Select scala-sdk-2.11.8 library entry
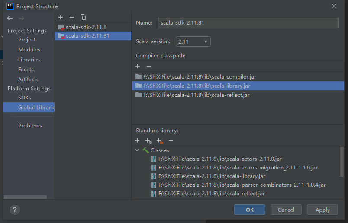 coord(93,27)
